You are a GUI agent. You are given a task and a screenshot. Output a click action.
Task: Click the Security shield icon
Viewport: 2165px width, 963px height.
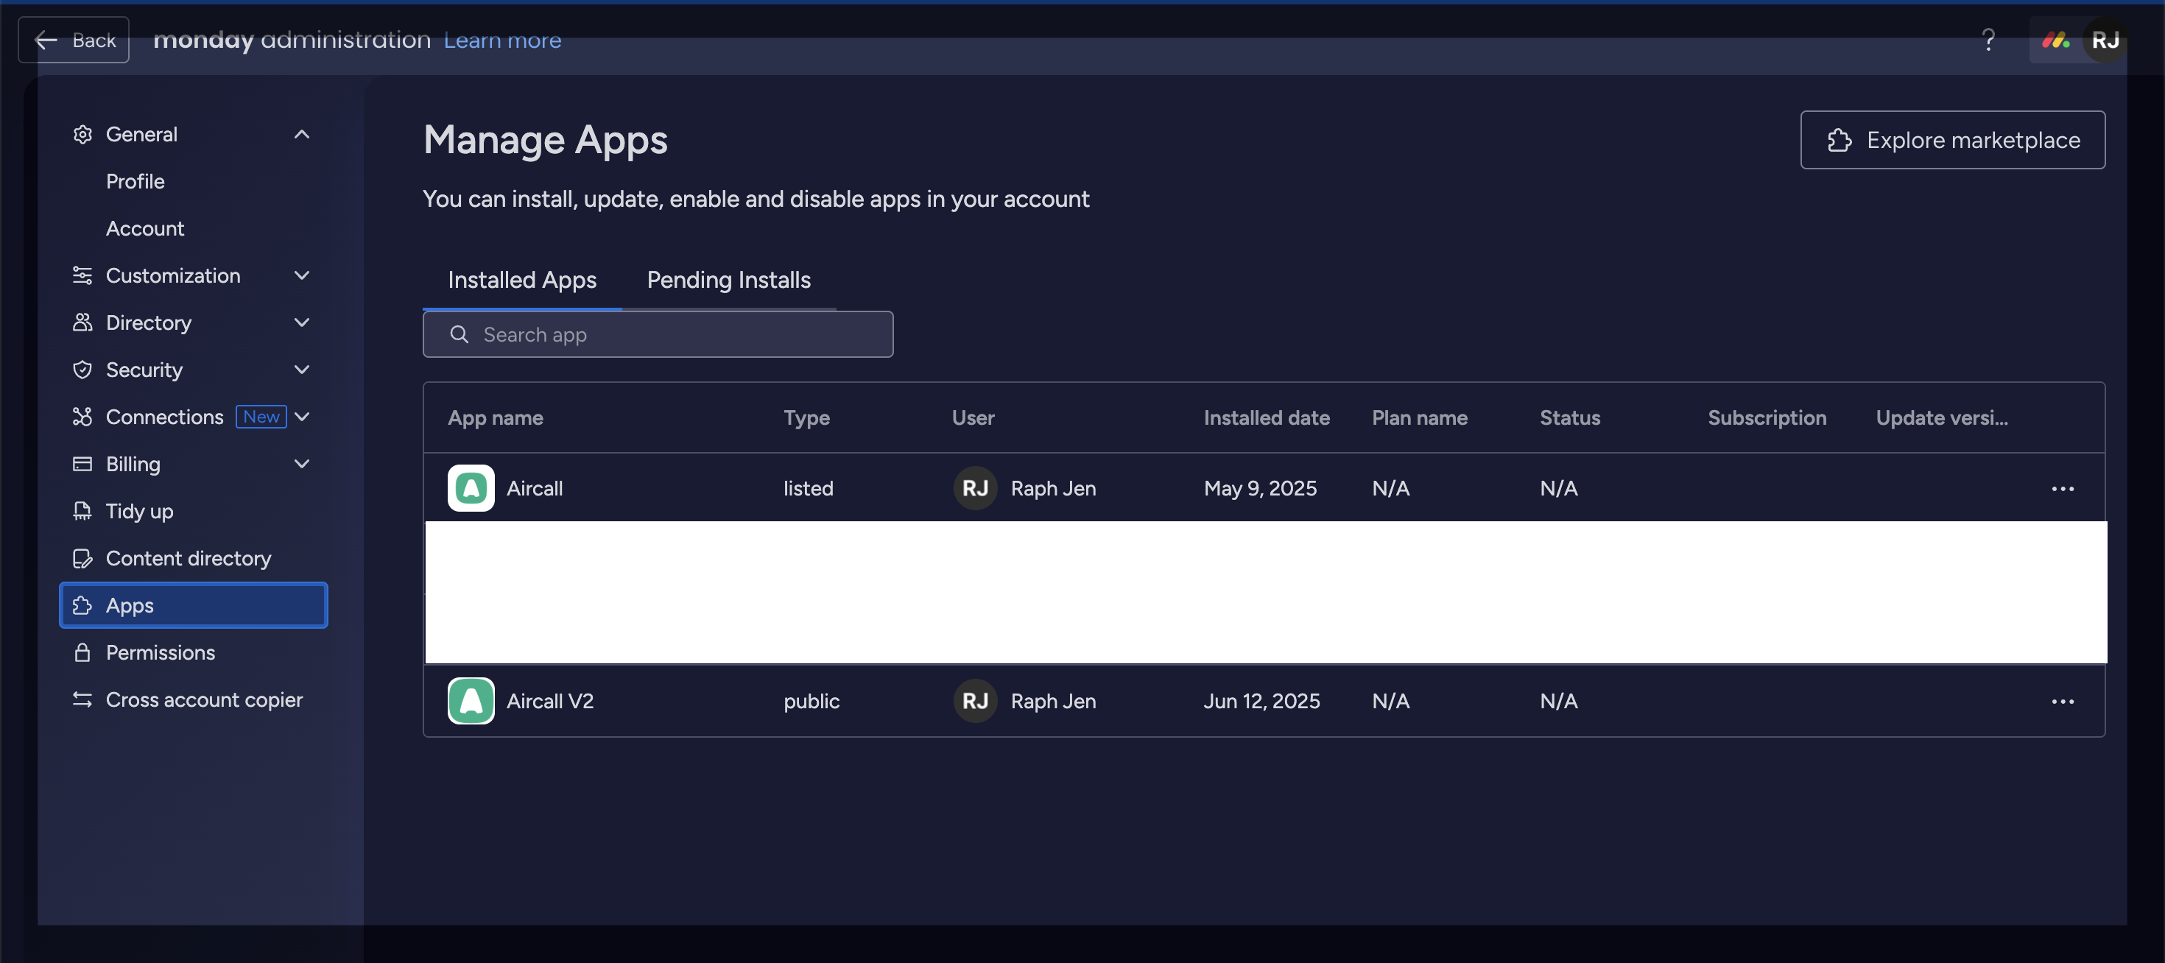[x=82, y=370]
